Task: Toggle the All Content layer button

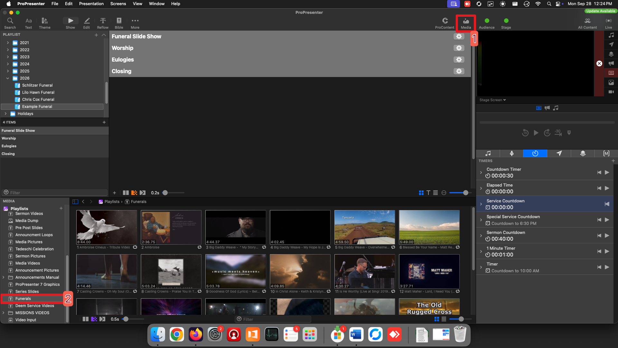Action: [587, 23]
